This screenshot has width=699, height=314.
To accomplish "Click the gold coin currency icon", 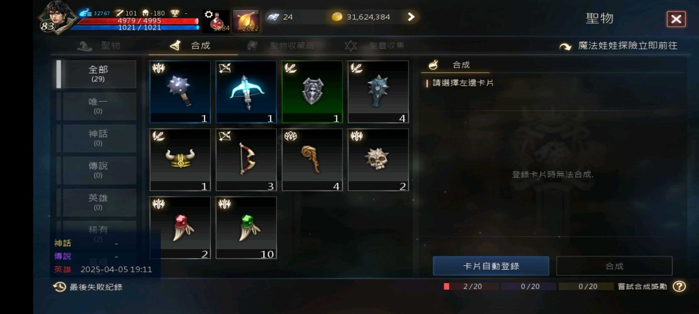I will pyautogui.click(x=337, y=17).
